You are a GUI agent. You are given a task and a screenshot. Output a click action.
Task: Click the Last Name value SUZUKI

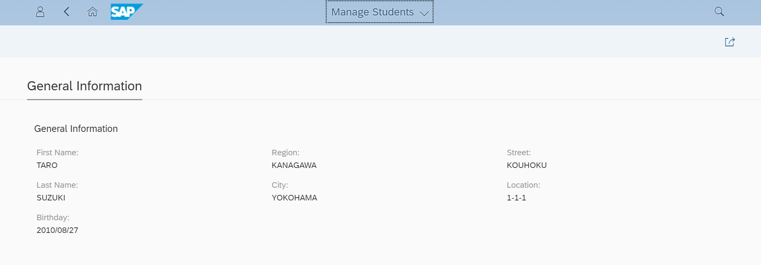tap(51, 198)
